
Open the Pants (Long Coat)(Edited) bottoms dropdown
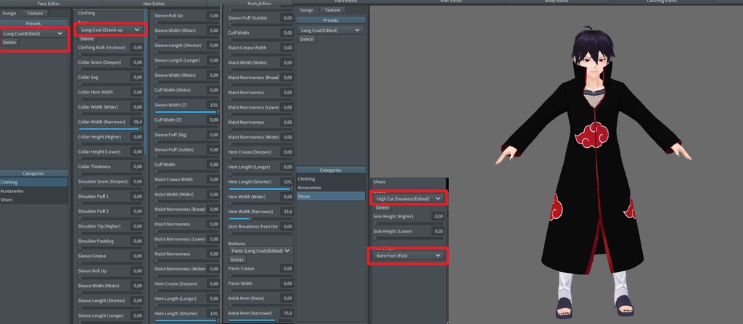(x=260, y=251)
